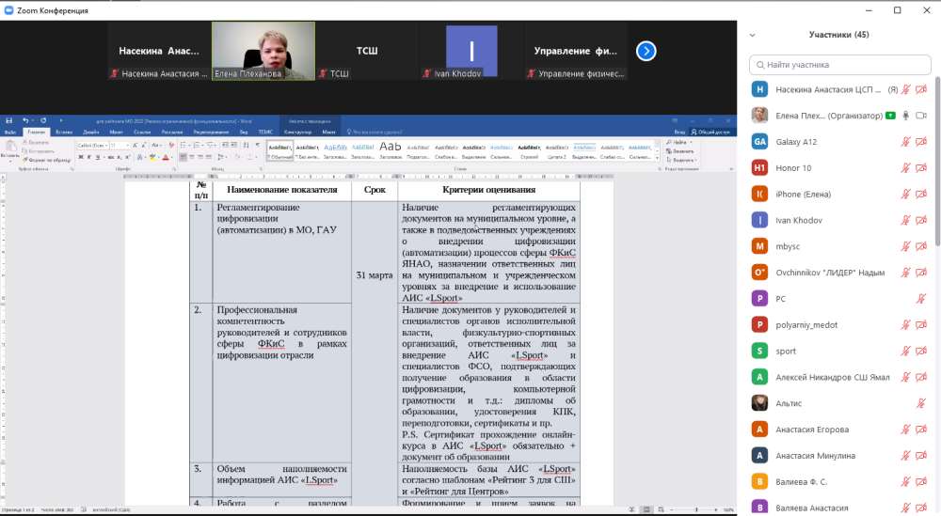This screenshot has width=941, height=516.
Task: Click the muted microphone icon for Альтис
Action: (921, 403)
